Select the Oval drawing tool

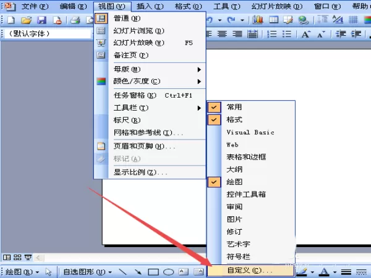click(168, 272)
